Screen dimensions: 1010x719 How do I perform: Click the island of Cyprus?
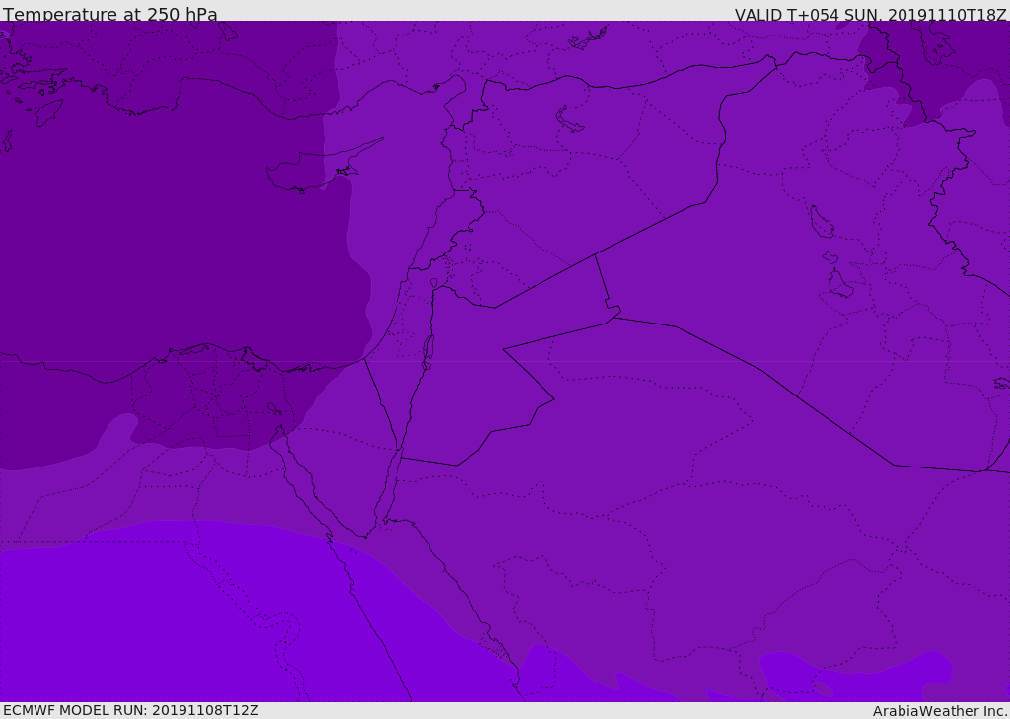pos(306,174)
